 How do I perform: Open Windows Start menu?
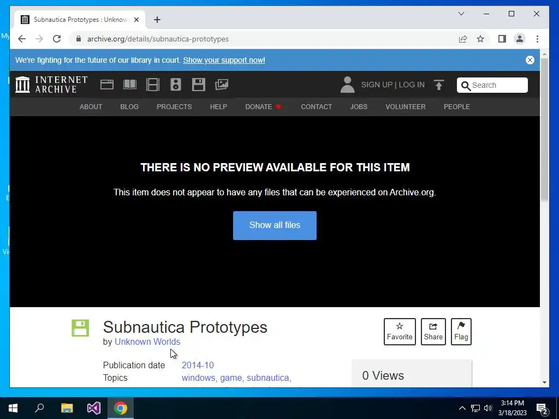click(x=13, y=408)
